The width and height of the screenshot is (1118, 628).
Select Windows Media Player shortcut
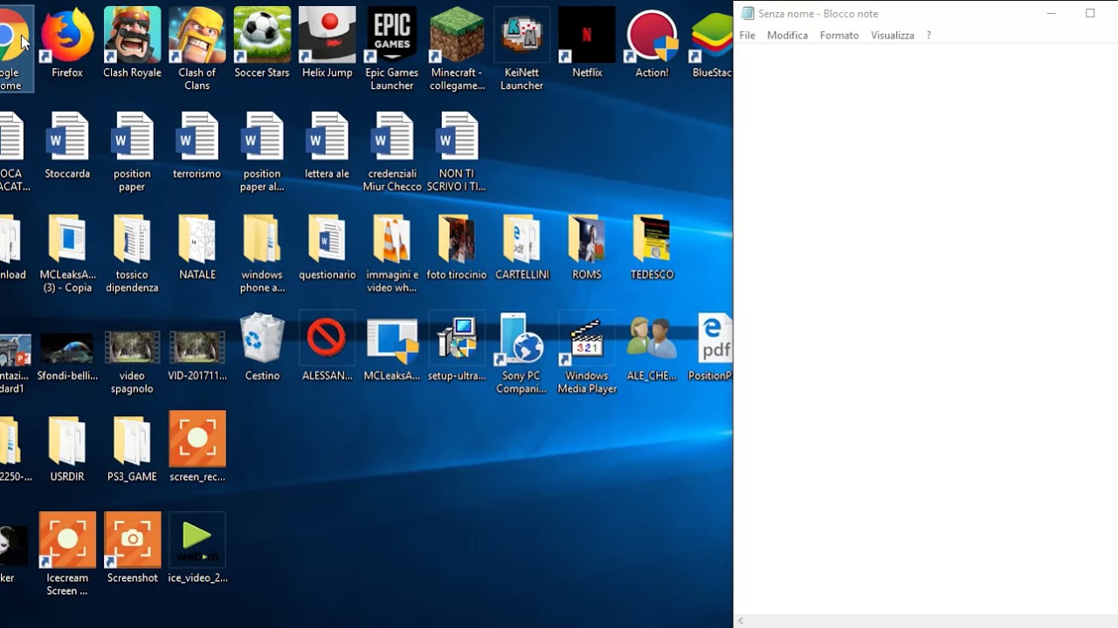click(x=587, y=353)
